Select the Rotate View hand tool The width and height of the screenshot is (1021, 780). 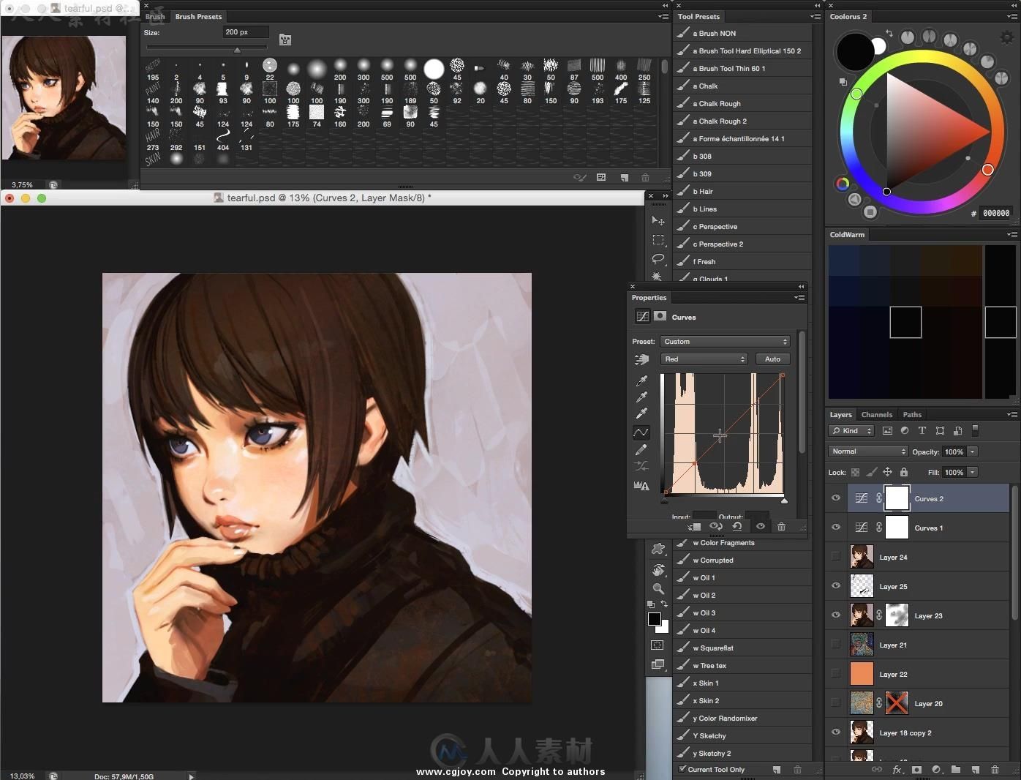click(658, 569)
